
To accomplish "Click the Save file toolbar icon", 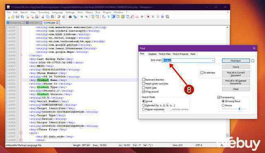I will (17, 17).
